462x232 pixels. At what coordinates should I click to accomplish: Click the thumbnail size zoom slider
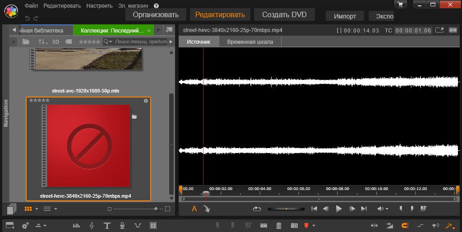click(x=156, y=209)
